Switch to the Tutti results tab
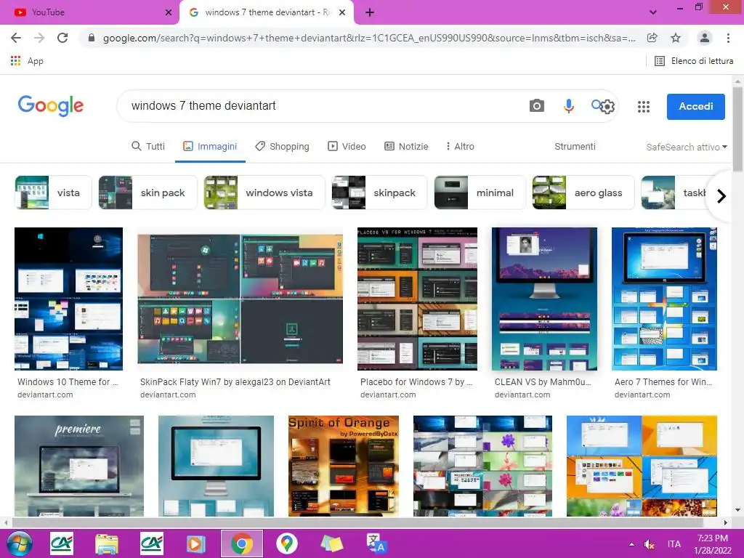744x558 pixels. click(x=148, y=146)
